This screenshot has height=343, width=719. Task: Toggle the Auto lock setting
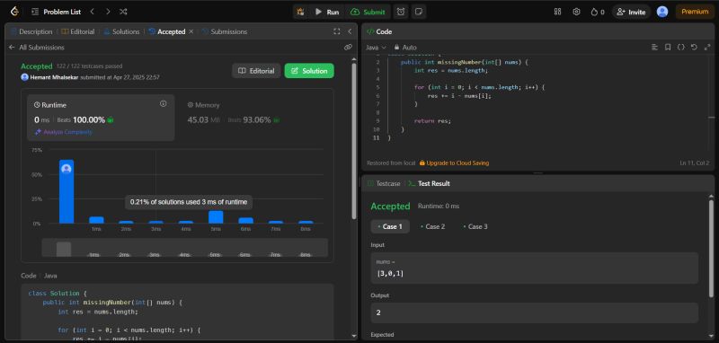point(405,48)
